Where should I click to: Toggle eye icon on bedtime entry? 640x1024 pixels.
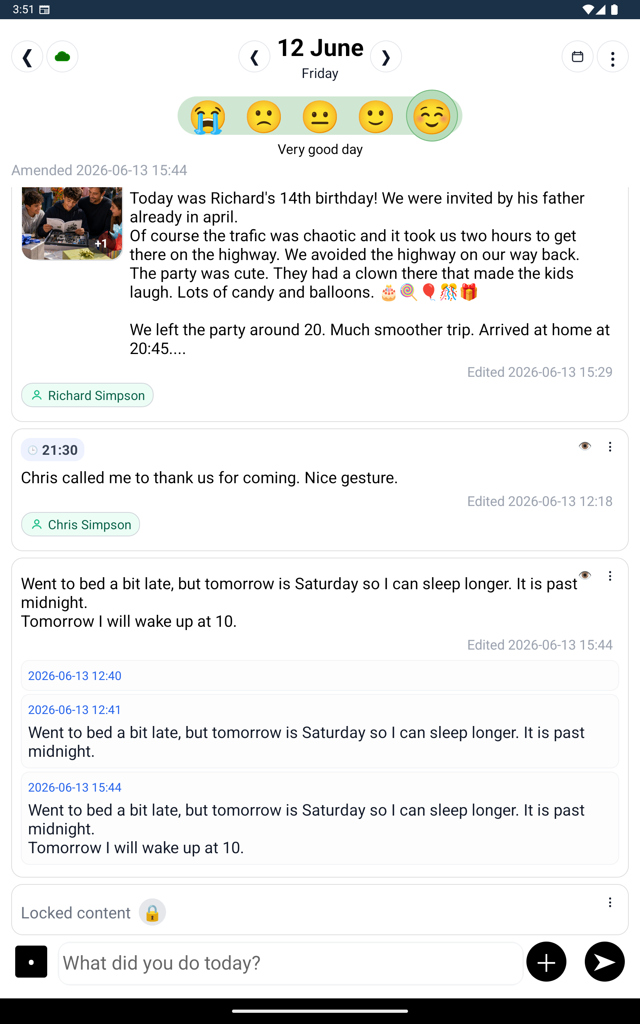(584, 575)
